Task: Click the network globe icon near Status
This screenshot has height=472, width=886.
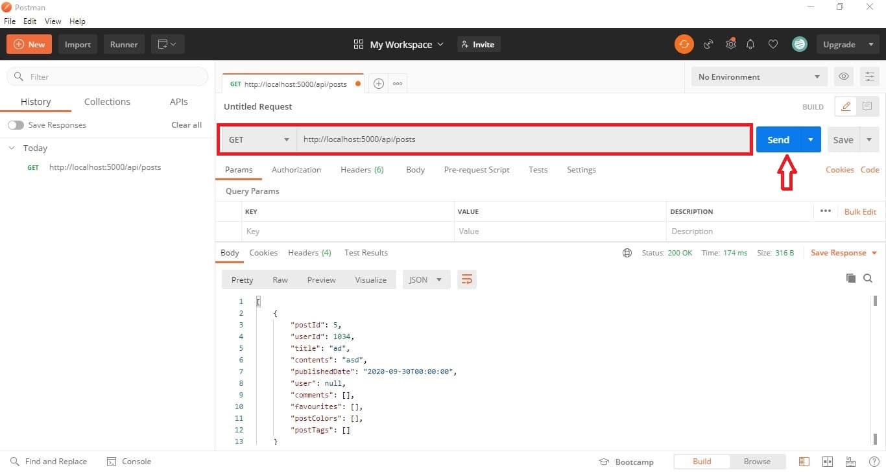Action: [x=627, y=253]
